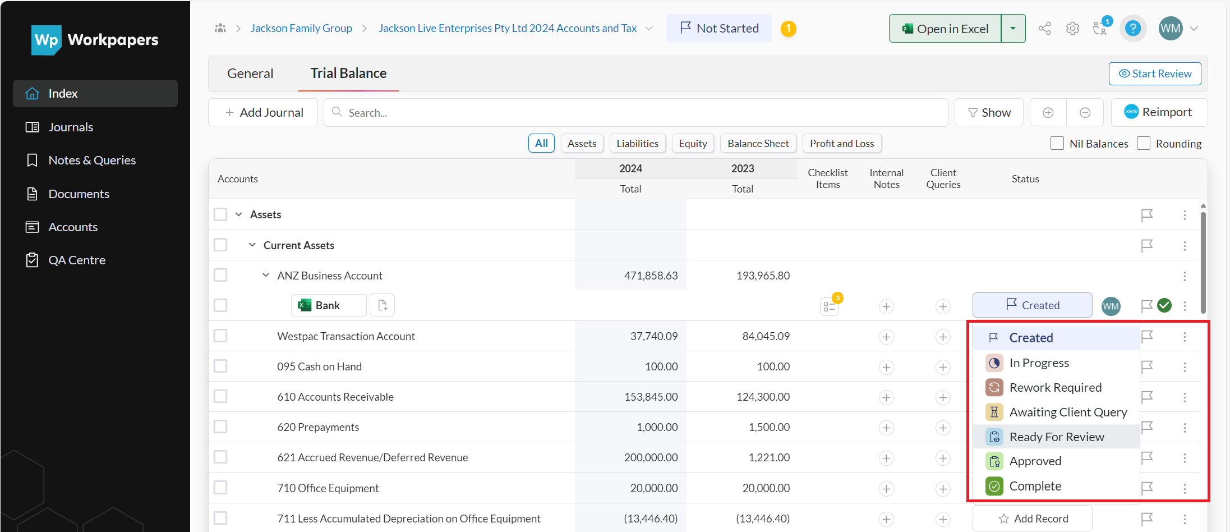Click the collapse all minus icon
This screenshot has height=532, width=1230.
(1085, 113)
